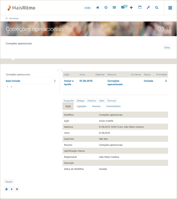Open the João user menu

click(x=87, y=8)
